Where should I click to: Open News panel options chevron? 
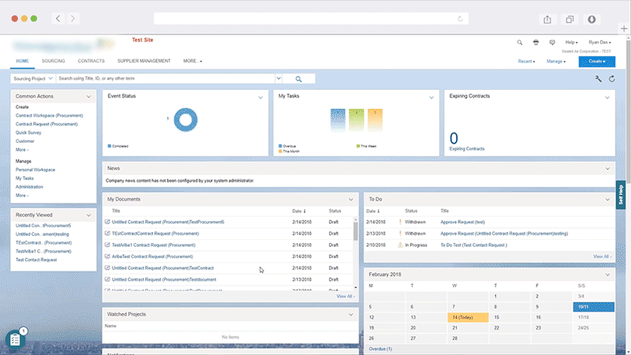pyautogui.click(x=607, y=169)
